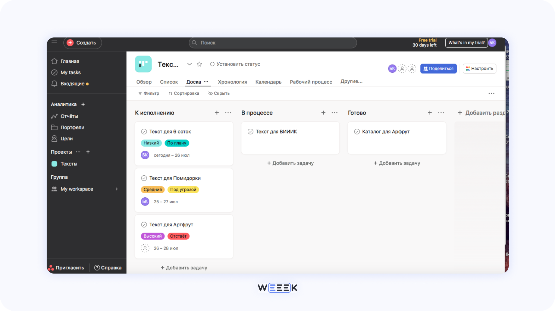The width and height of the screenshot is (555, 311).
Task: Switch to the Хронология tab
Action: [x=232, y=82]
